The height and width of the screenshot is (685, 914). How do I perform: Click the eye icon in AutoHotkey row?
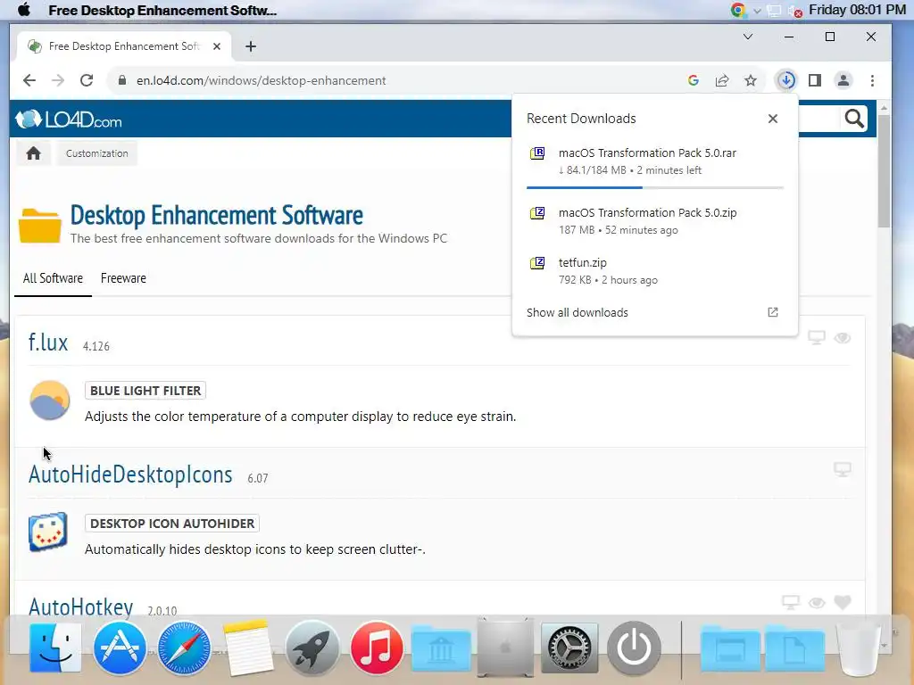tap(817, 603)
